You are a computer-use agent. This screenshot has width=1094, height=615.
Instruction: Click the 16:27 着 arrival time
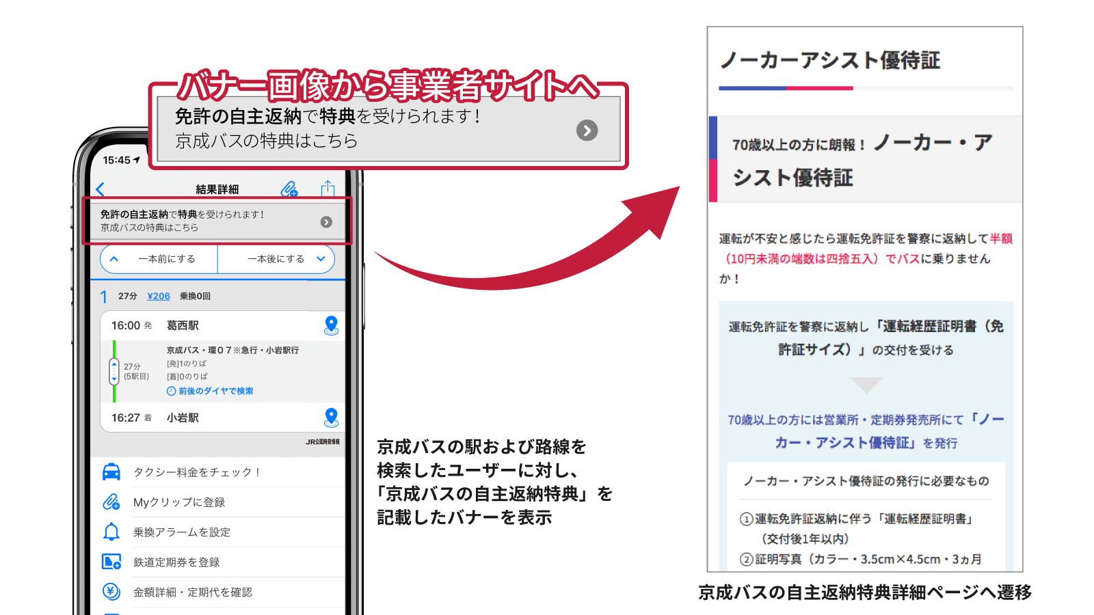tap(132, 418)
